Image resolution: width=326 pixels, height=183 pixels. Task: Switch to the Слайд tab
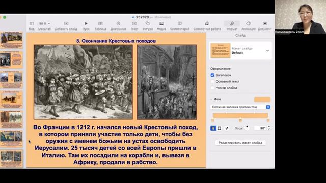coord(240,35)
